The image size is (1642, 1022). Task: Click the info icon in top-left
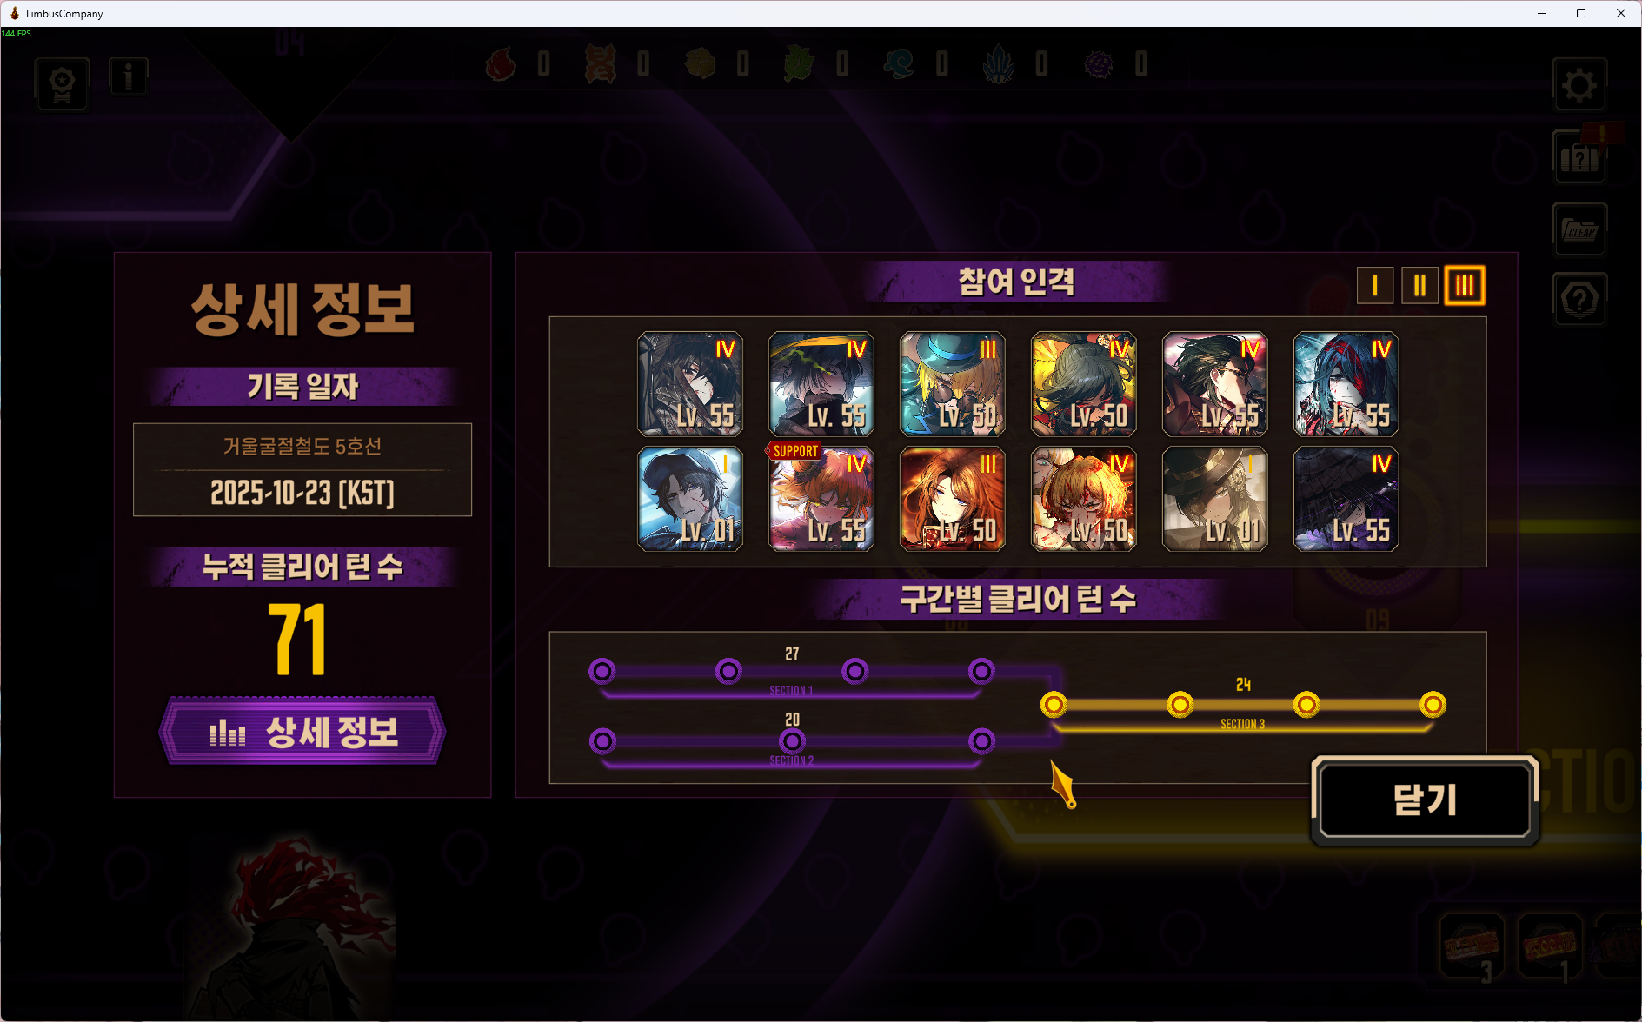tap(129, 76)
